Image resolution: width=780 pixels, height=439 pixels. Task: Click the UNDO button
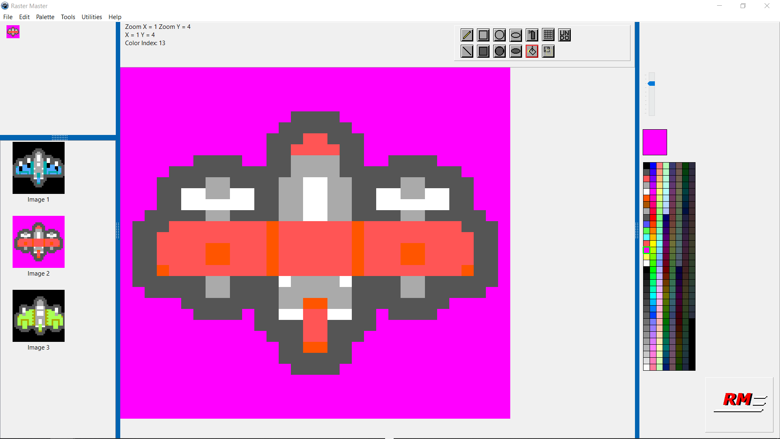coord(564,35)
